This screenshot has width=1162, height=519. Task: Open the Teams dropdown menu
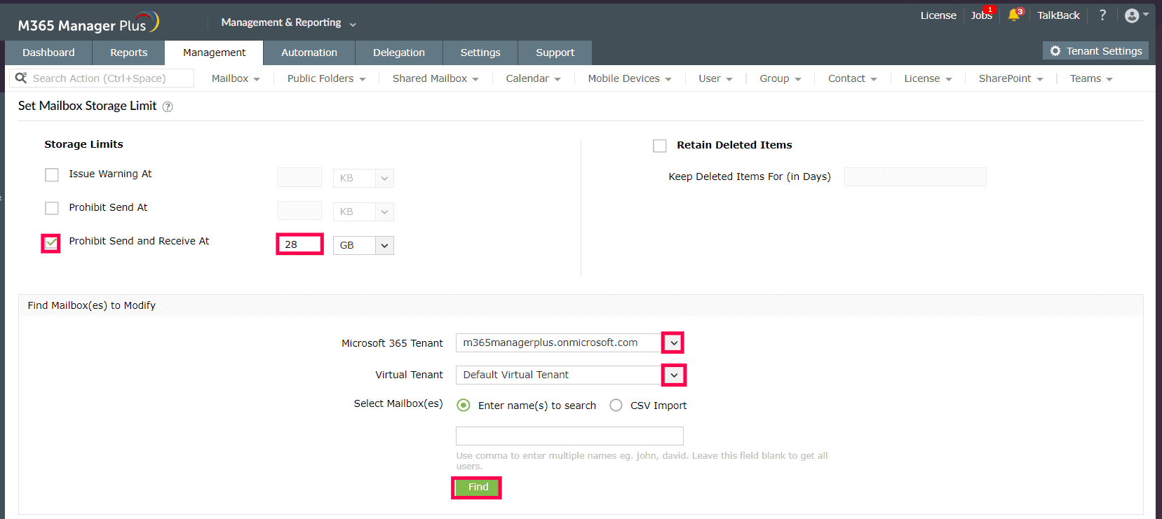tap(1091, 78)
